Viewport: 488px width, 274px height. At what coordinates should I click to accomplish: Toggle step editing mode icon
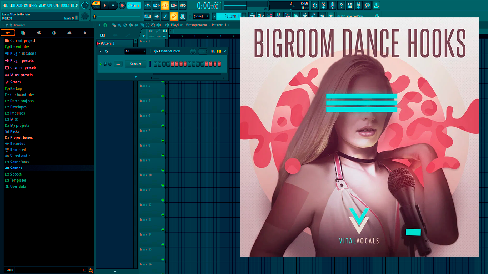165,16
